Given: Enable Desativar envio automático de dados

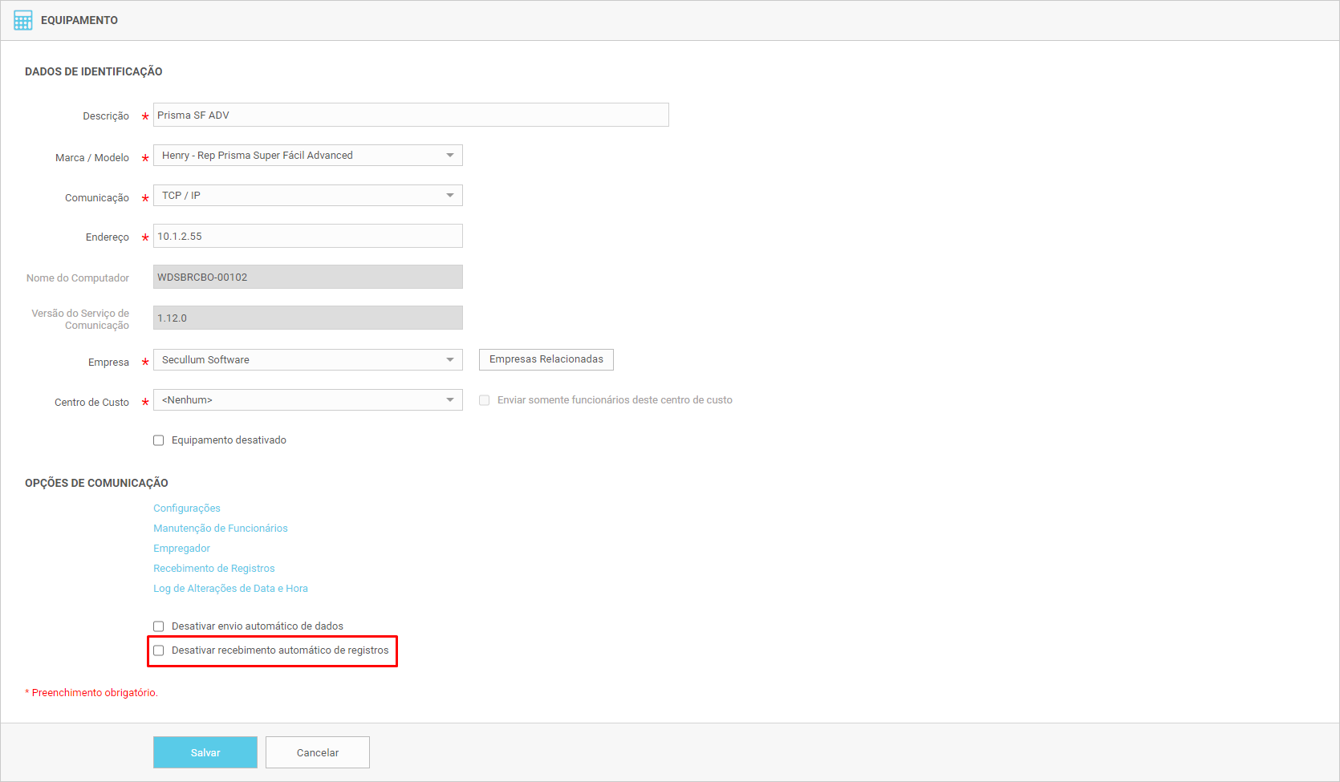Looking at the screenshot, I should click(x=159, y=626).
